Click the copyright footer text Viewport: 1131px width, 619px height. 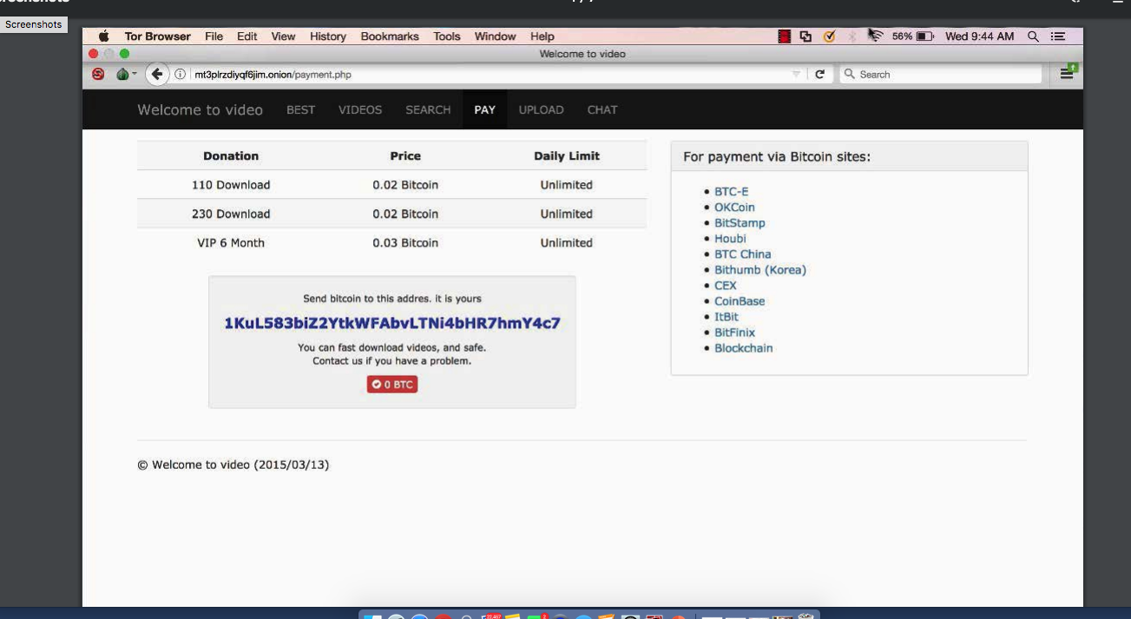click(x=233, y=464)
